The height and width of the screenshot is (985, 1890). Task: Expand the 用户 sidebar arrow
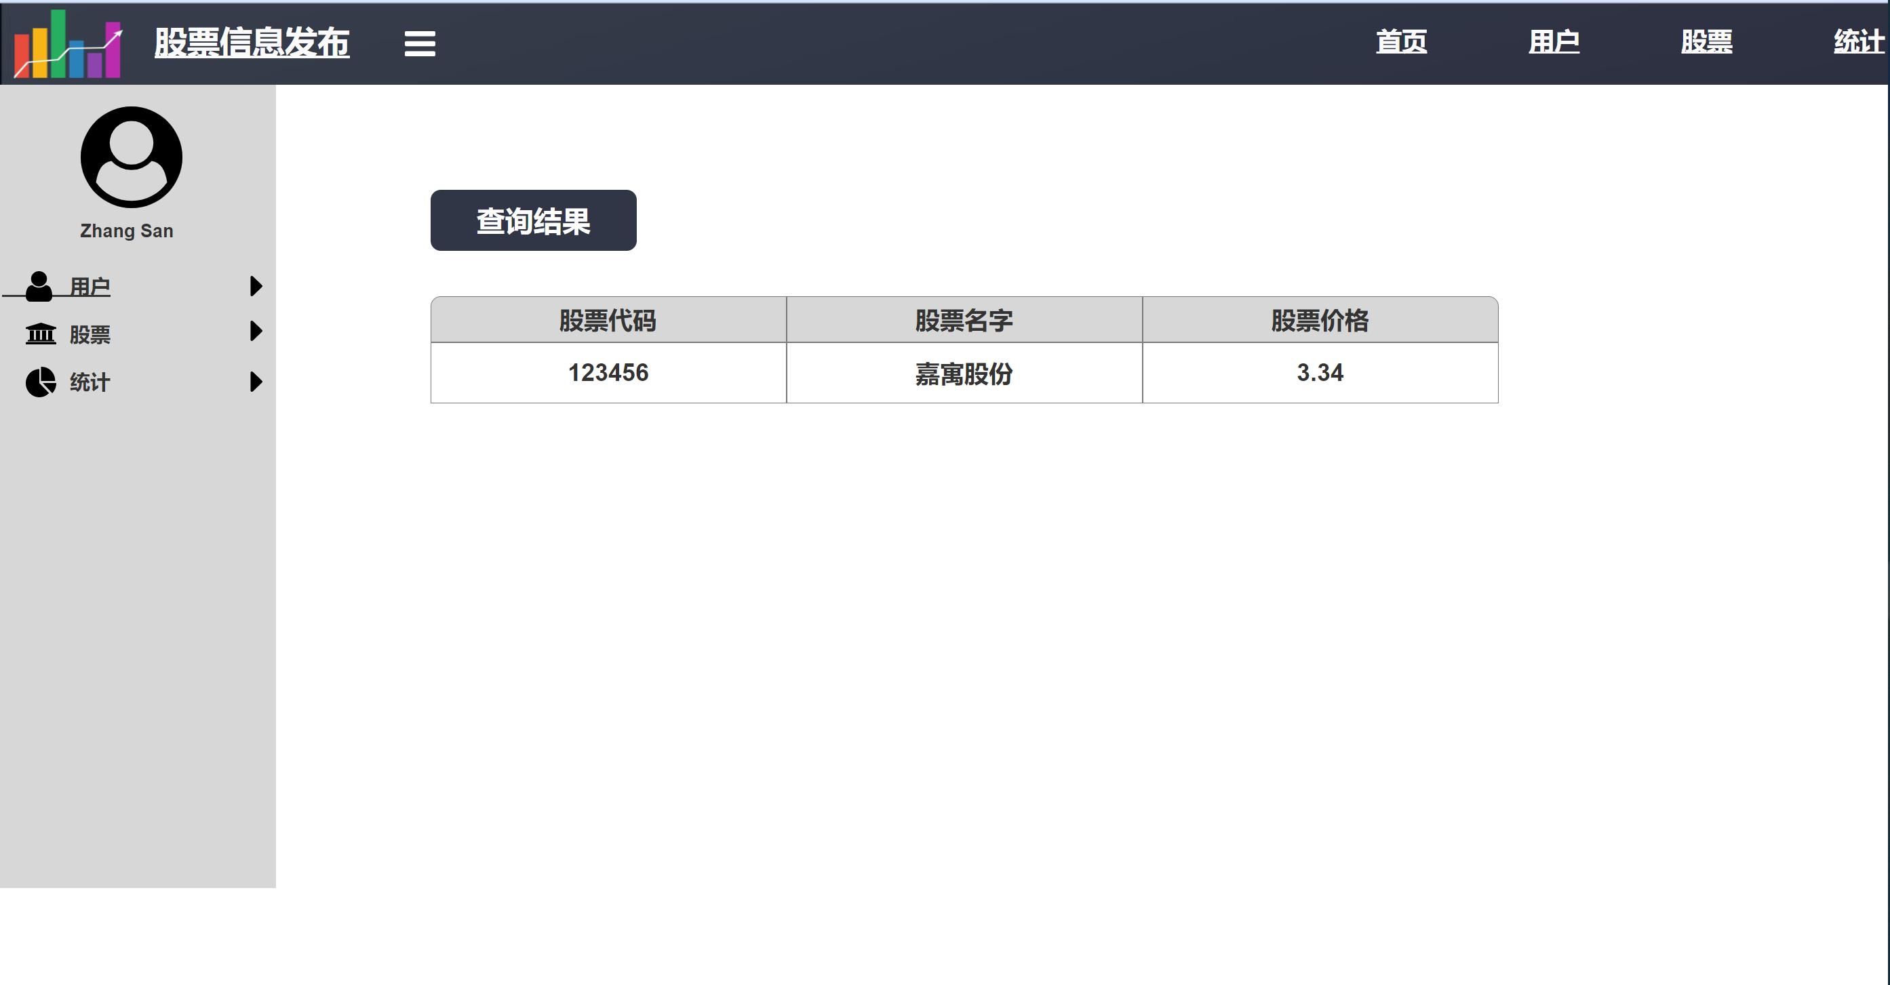pyautogui.click(x=256, y=286)
